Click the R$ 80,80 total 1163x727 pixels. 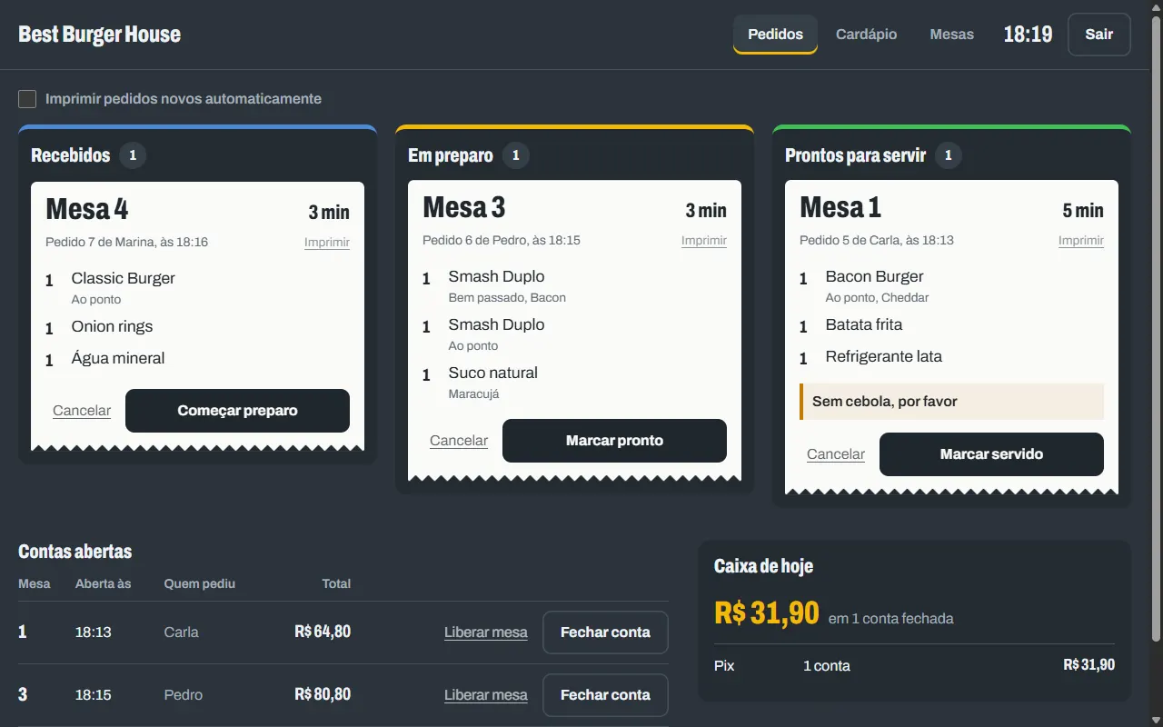(x=323, y=694)
